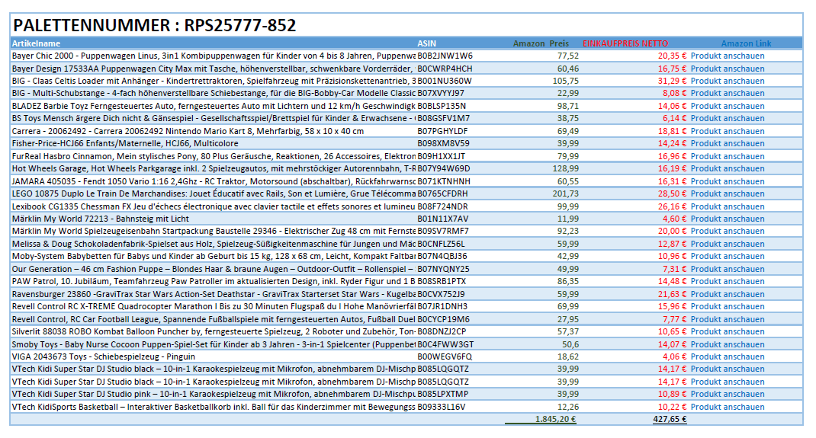Open product link for VIGA Pinguin Schiebespielzeug
816x438 pixels.
point(727,356)
